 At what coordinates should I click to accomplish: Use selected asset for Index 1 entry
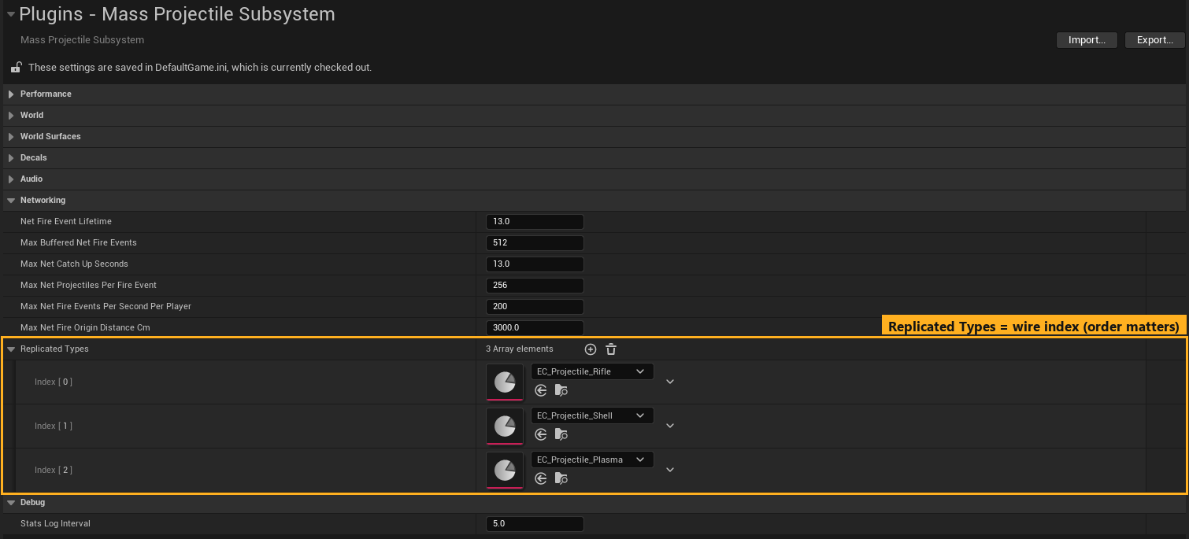541,434
